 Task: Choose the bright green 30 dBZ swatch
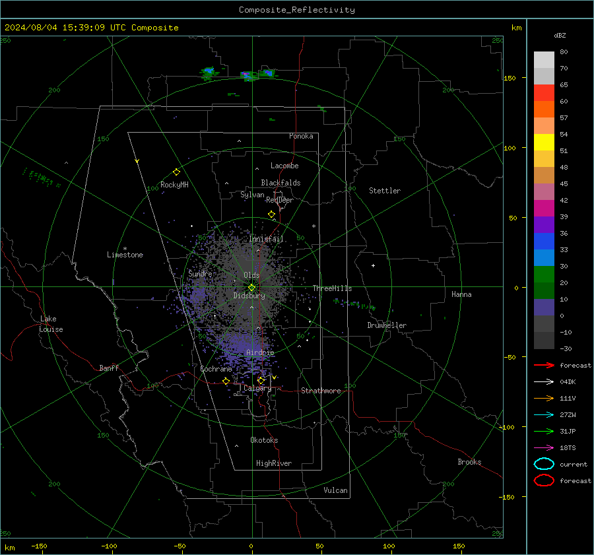click(544, 274)
